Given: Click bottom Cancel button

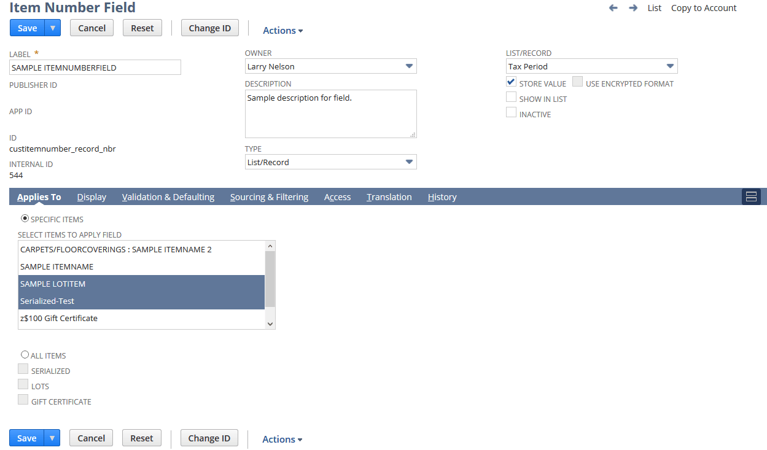Looking at the screenshot, I should (x=91, y=438).
